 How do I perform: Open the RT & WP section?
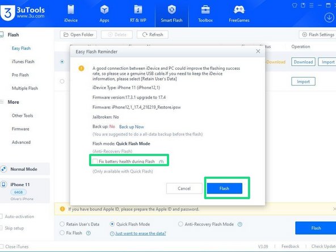click(x=138, y=13)
